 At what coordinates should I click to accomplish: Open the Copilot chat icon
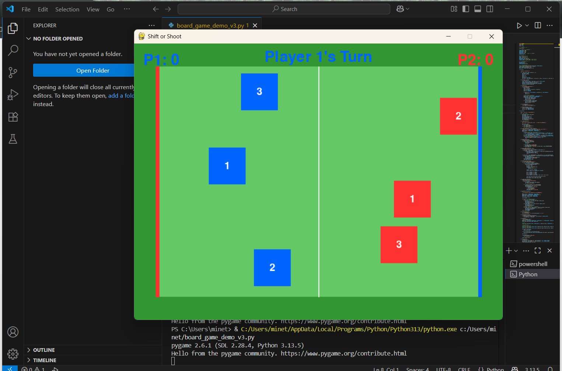pyautogui.click(x=400, y=9)
